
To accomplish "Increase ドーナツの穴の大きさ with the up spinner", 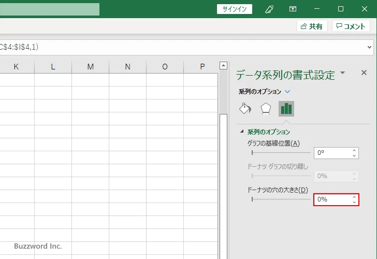I will [x=354, y=197].
